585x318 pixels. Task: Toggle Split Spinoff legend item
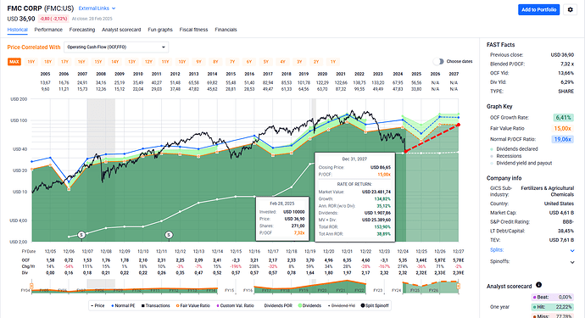pyautogui.click(x=375, y=305)
